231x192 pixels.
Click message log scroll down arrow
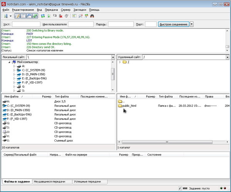point(227,50)
